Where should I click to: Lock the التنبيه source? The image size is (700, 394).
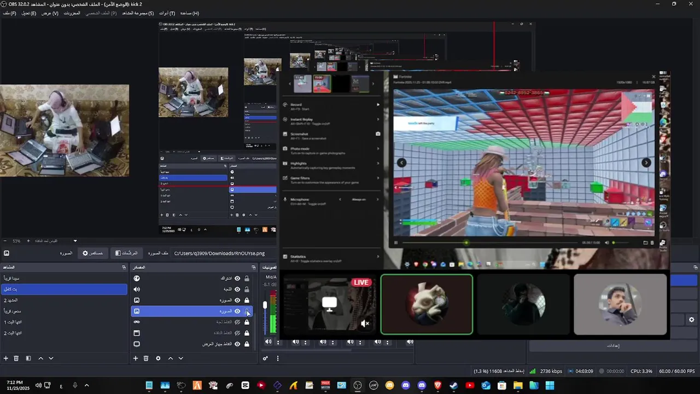[x=247, y=289]
